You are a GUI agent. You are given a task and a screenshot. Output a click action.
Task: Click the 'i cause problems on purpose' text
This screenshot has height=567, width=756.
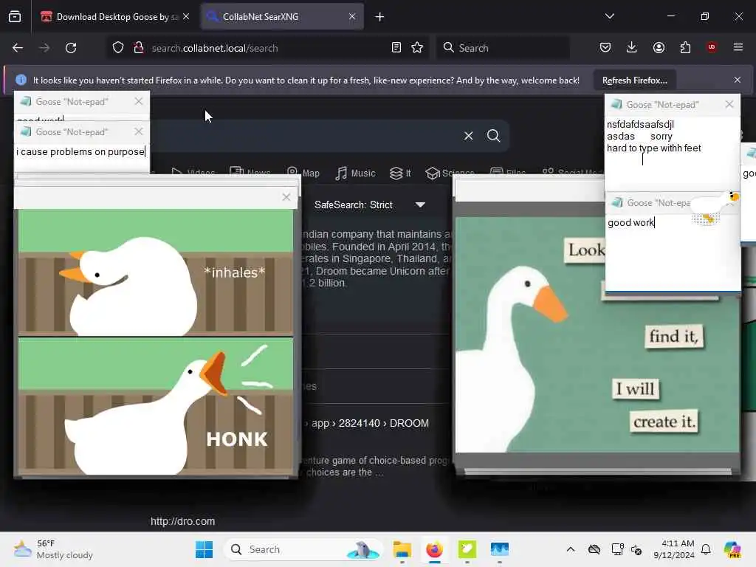point(80,152)
